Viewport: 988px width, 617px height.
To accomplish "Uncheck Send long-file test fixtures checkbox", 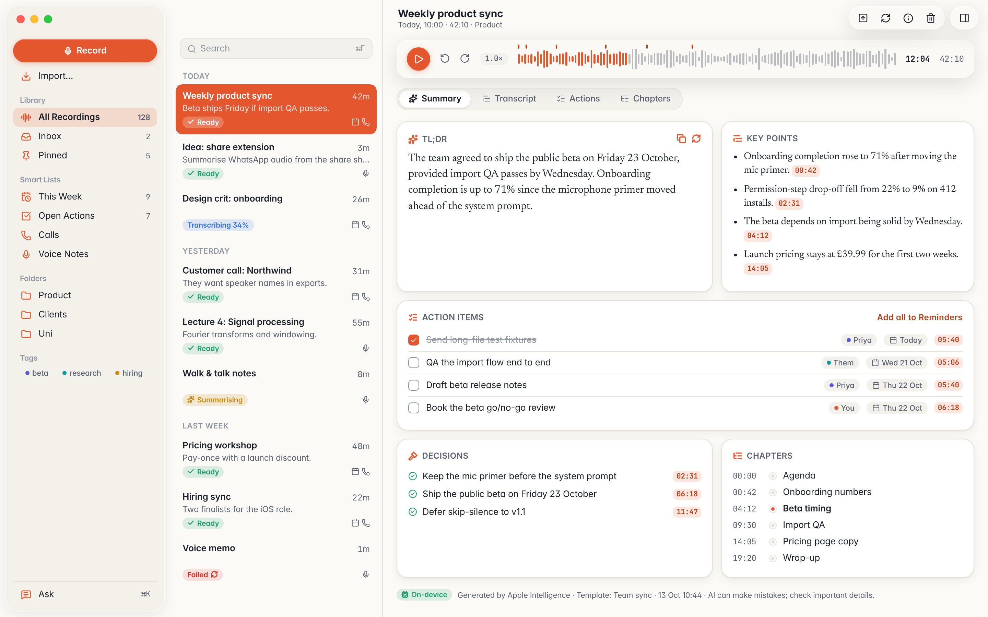I will click(414, 340).
